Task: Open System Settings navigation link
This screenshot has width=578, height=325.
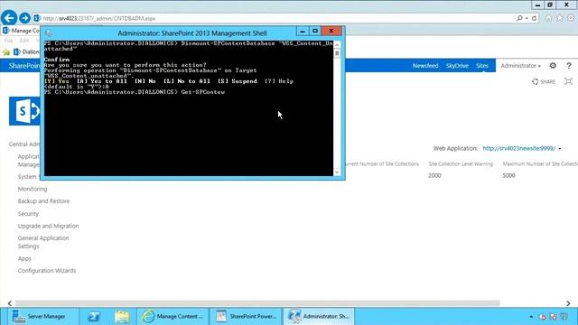Action: 28,177
